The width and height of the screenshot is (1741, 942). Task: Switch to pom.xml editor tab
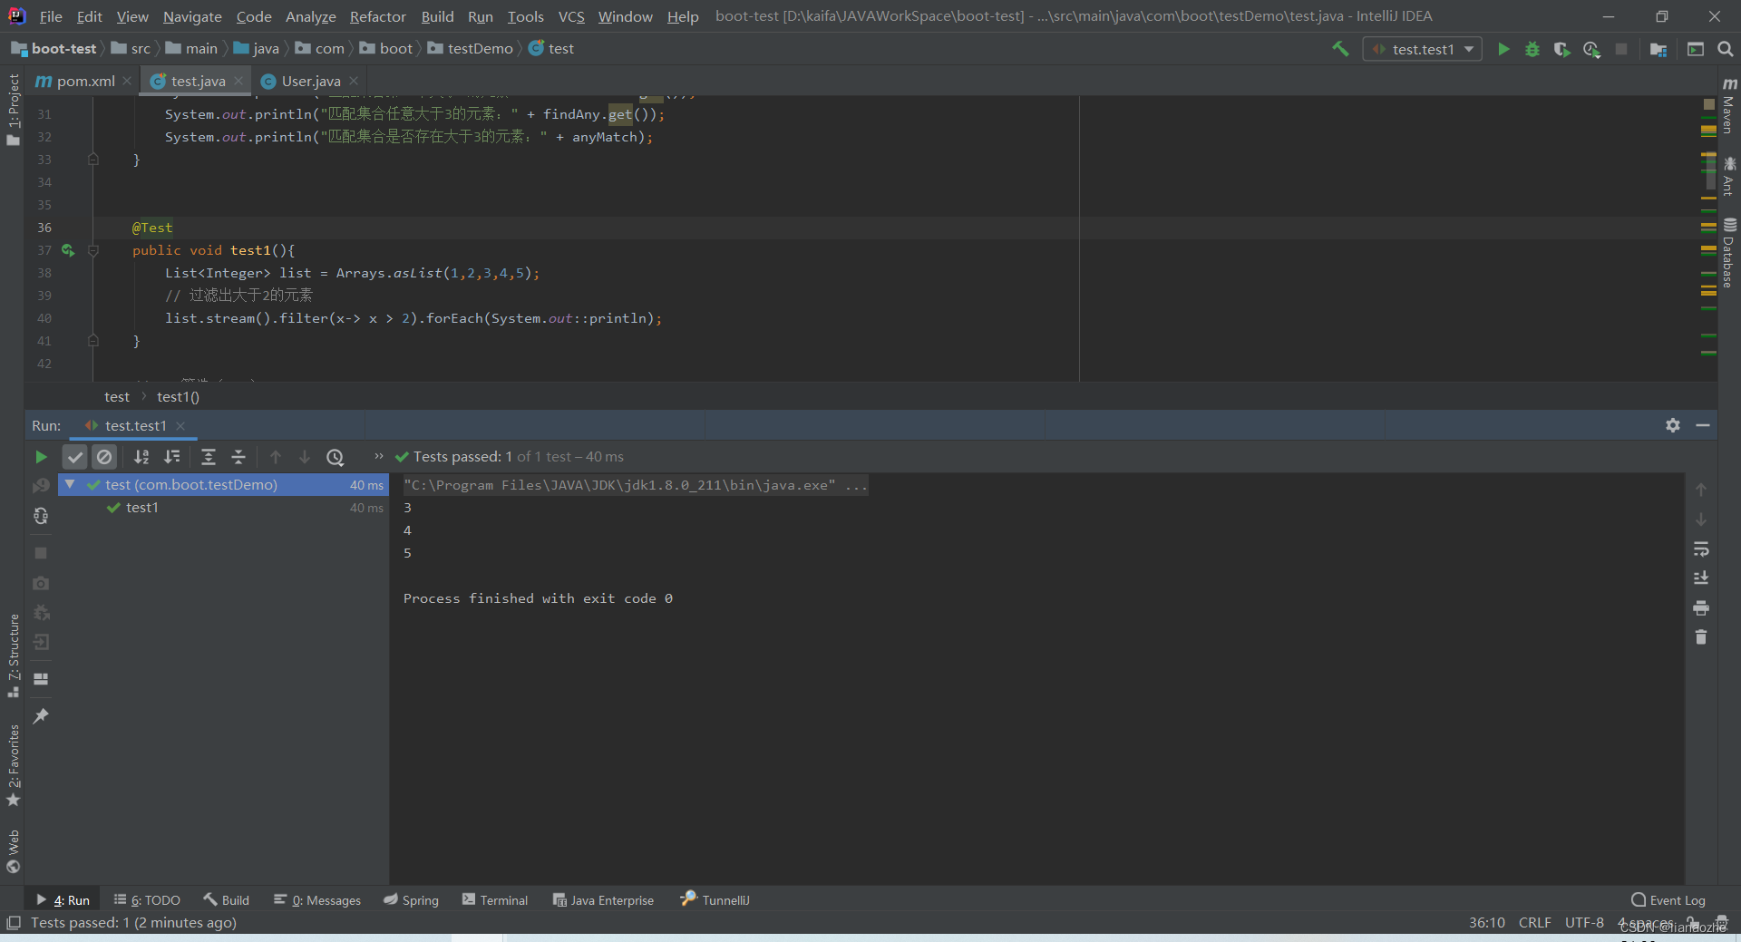(83, 82)
